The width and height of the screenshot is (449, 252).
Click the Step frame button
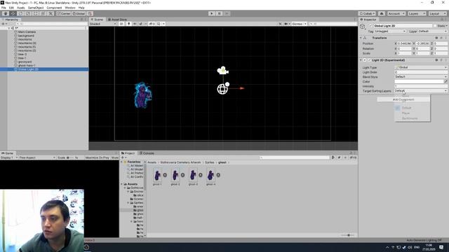(227, 13)
